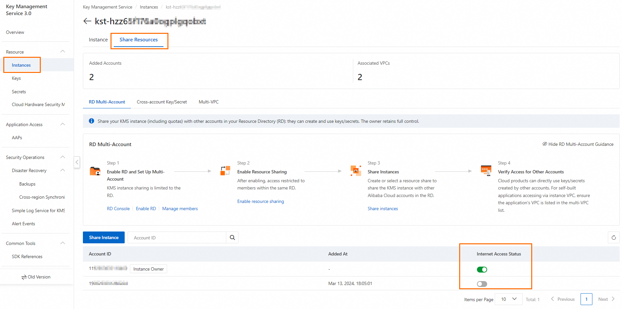Click the Step 3 Share Instances icon
Image resolution: width=622 pixels, height=309 pixels.
coord(356,171)
